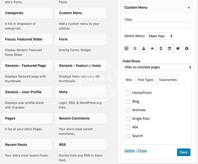198x164 pixels.
Task: Open the Select Menu dropdown
Action: (x=160, y=36)
